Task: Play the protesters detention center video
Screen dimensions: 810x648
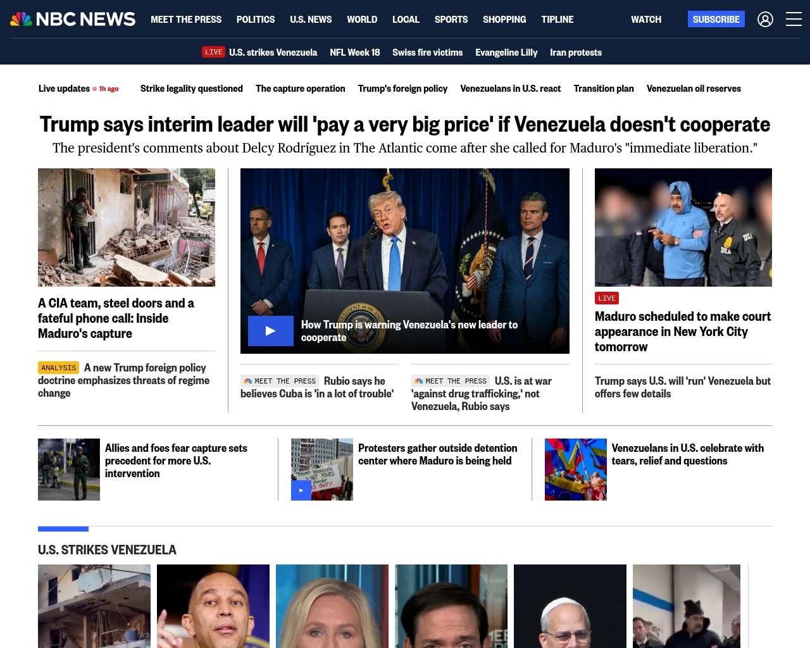Action: pyautogui.click(x=301, y=490)
